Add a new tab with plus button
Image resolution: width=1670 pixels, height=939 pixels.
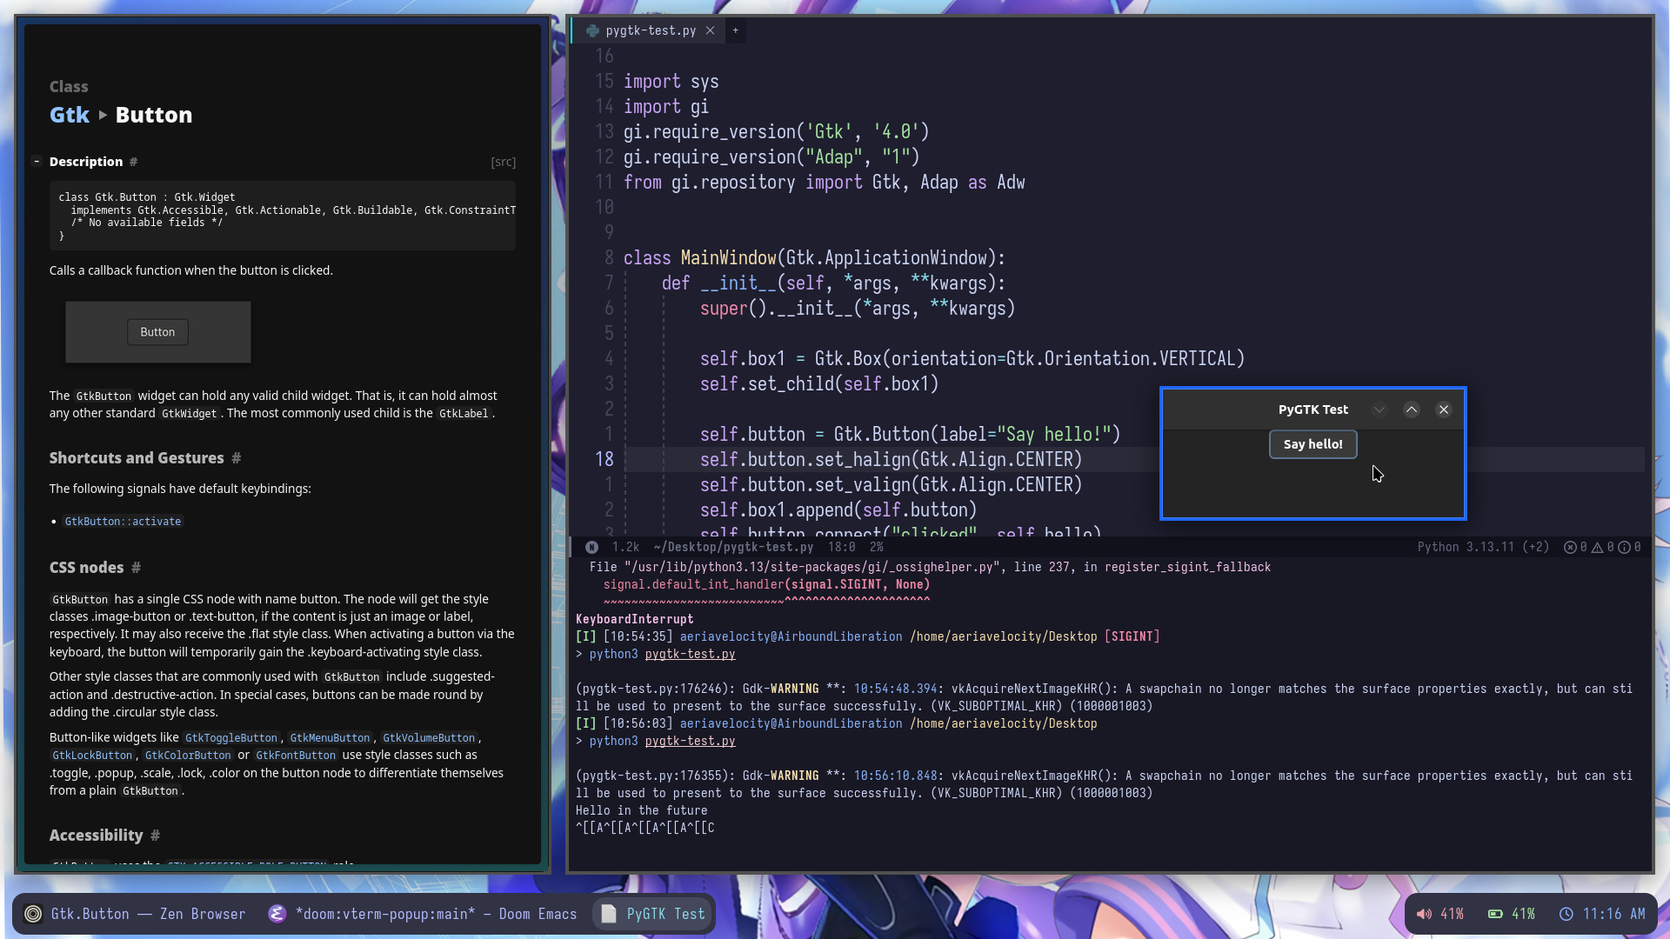coord(736,30)
